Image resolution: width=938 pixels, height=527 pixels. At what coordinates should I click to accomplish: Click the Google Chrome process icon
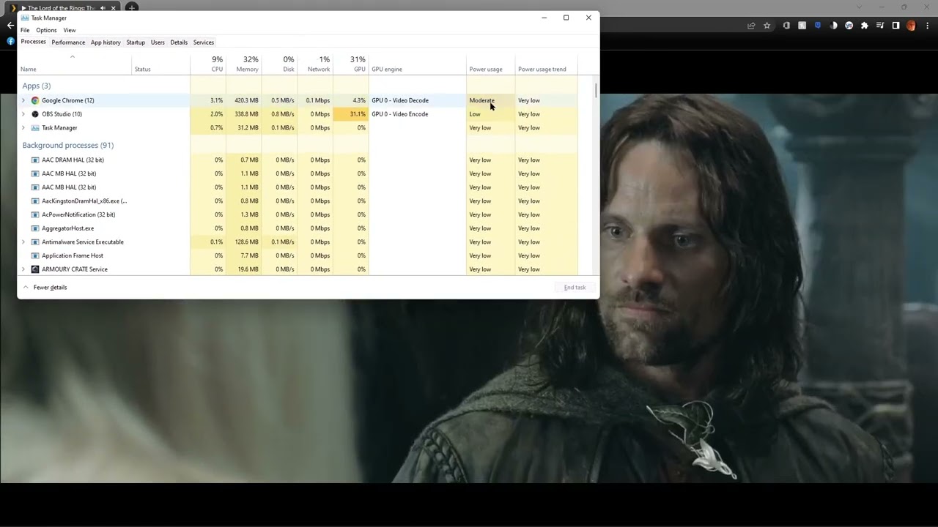click(x=35, y=100)
